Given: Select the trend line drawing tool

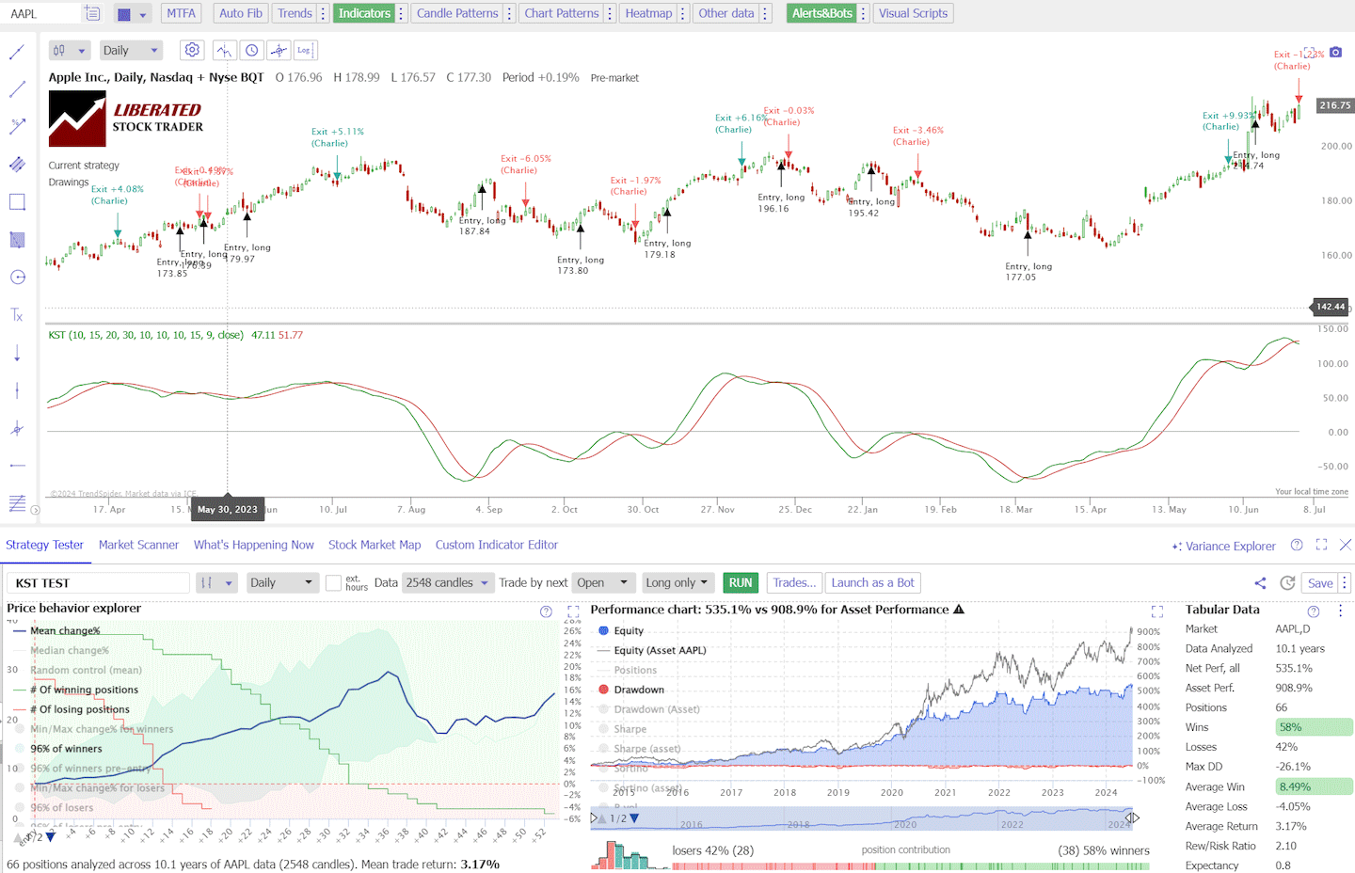Looking at the screenshot, I should pyautogui.click(x=17, y=52).
